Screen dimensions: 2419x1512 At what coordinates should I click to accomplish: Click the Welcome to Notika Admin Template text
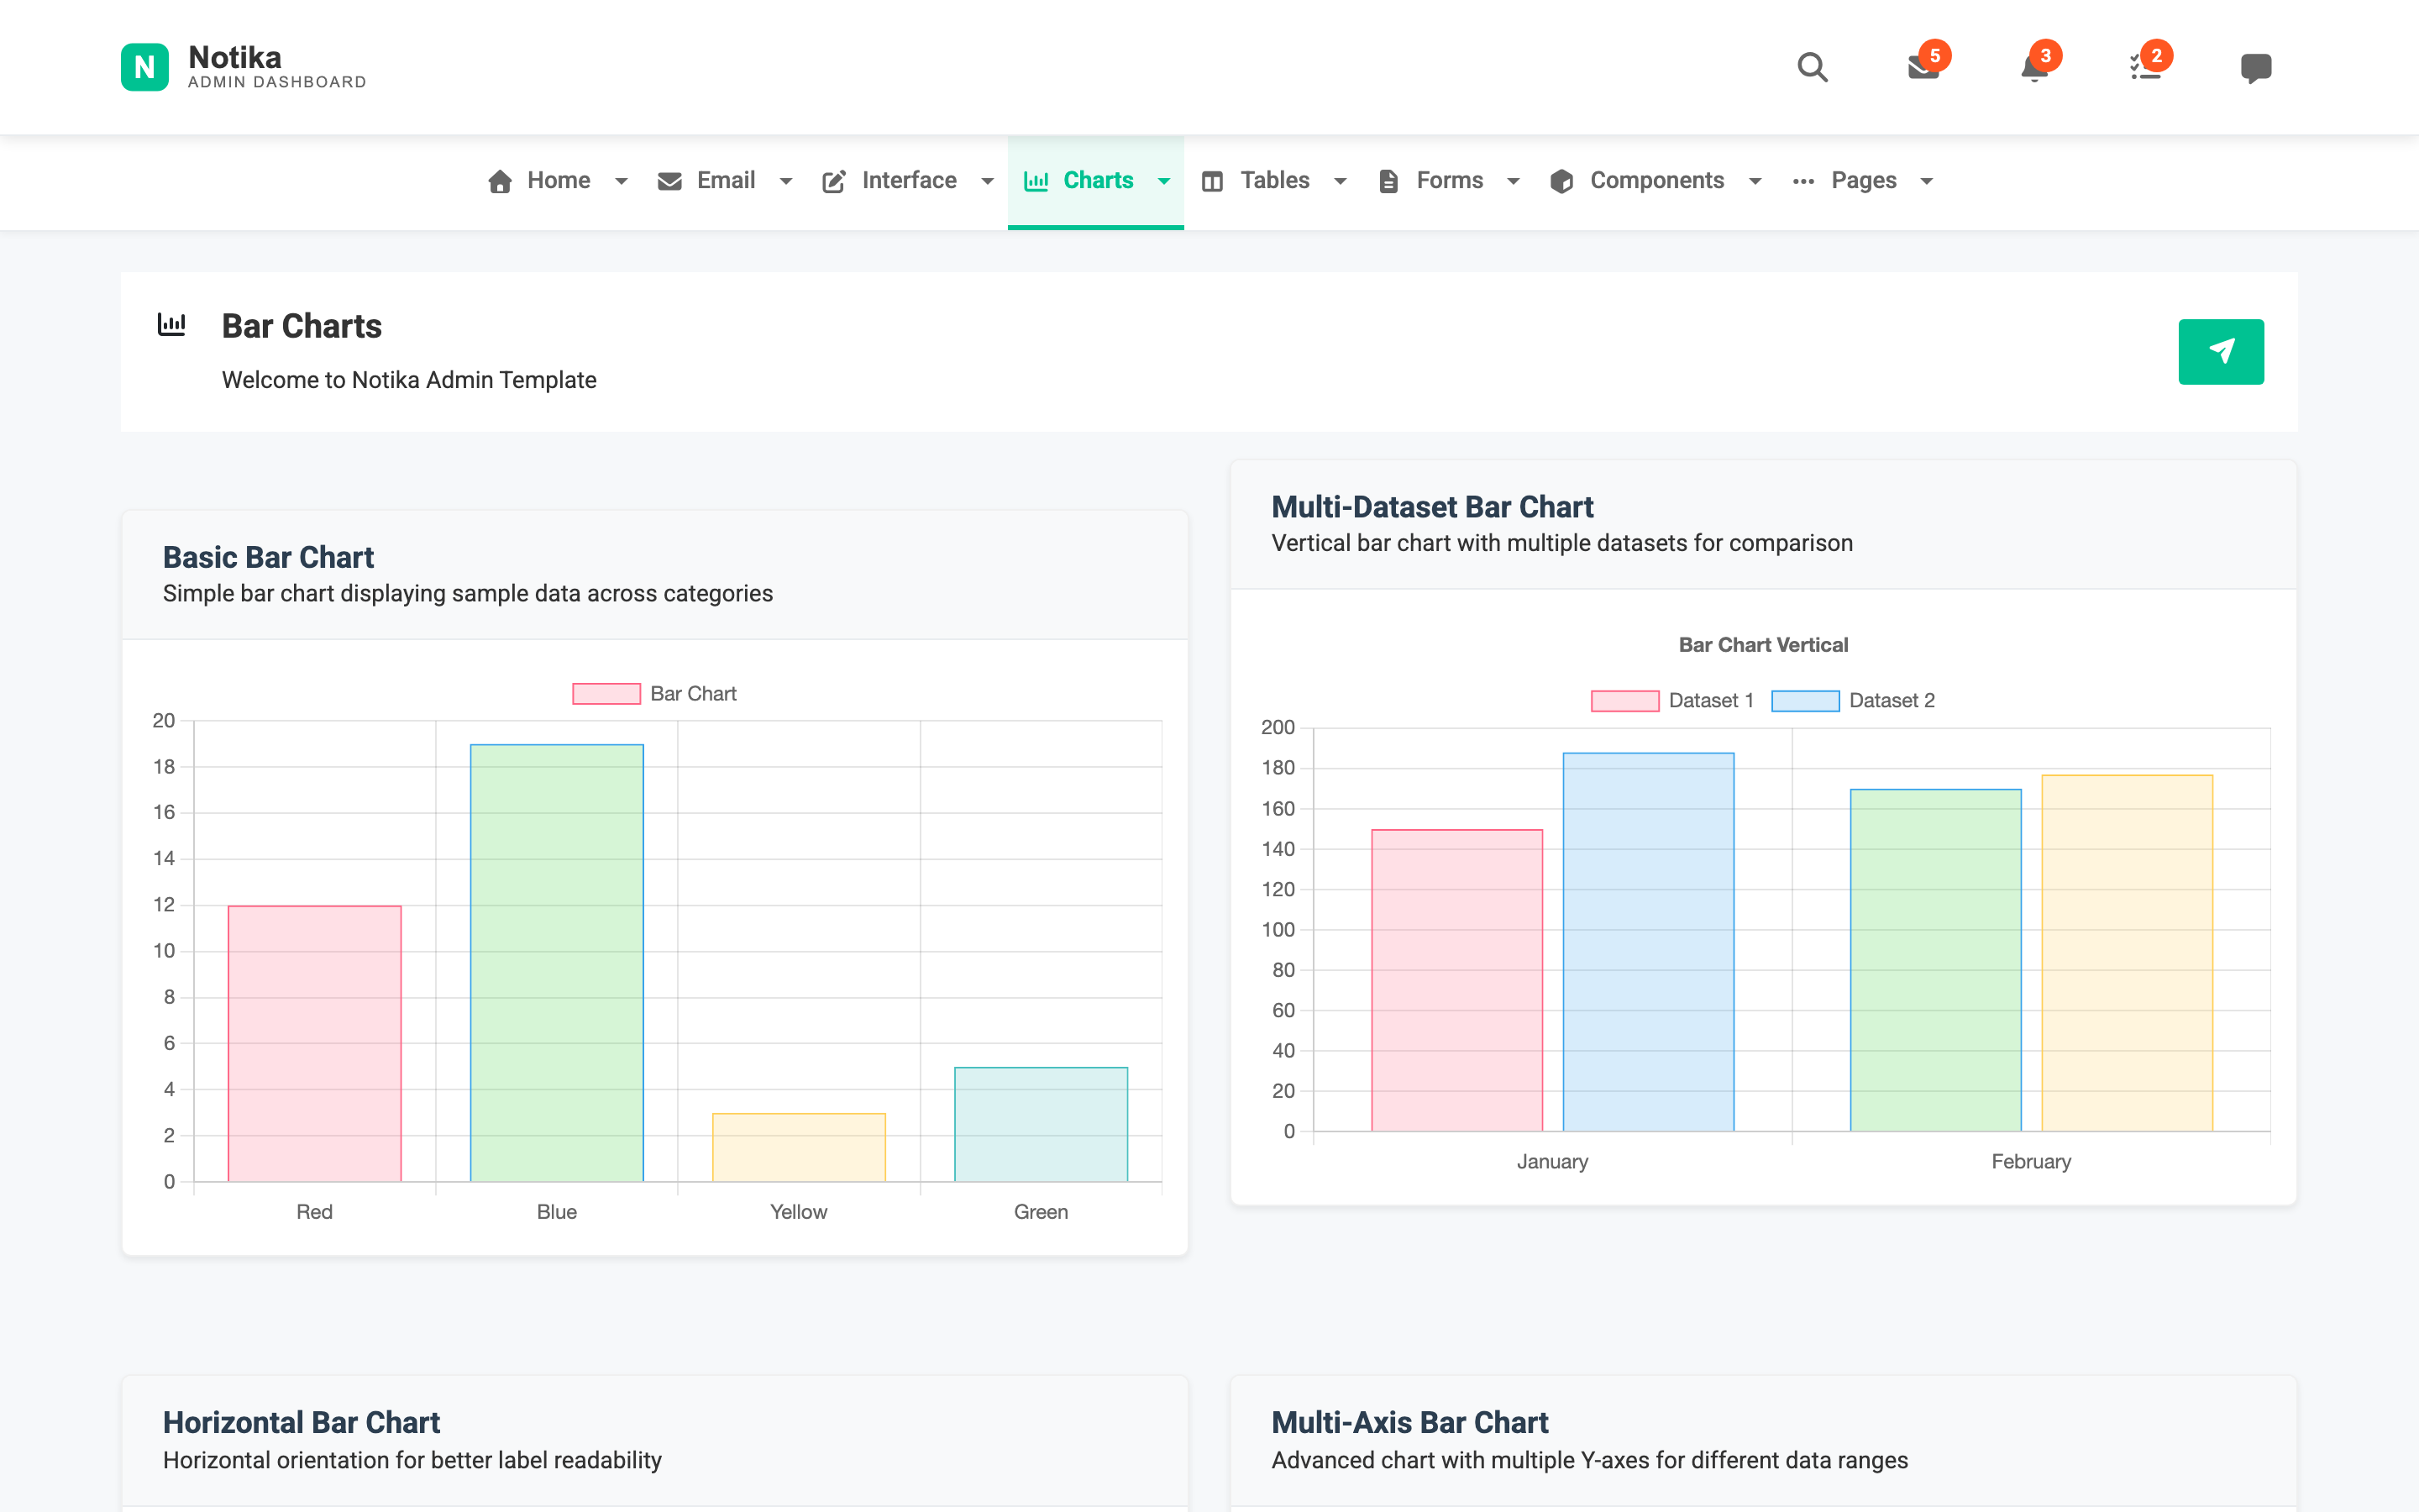pos(409,380)
